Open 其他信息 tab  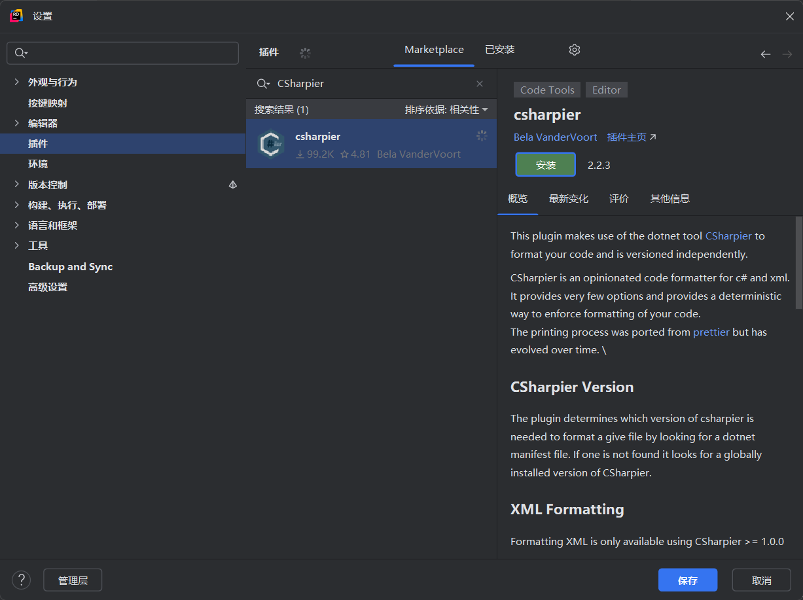click(670, 198)
